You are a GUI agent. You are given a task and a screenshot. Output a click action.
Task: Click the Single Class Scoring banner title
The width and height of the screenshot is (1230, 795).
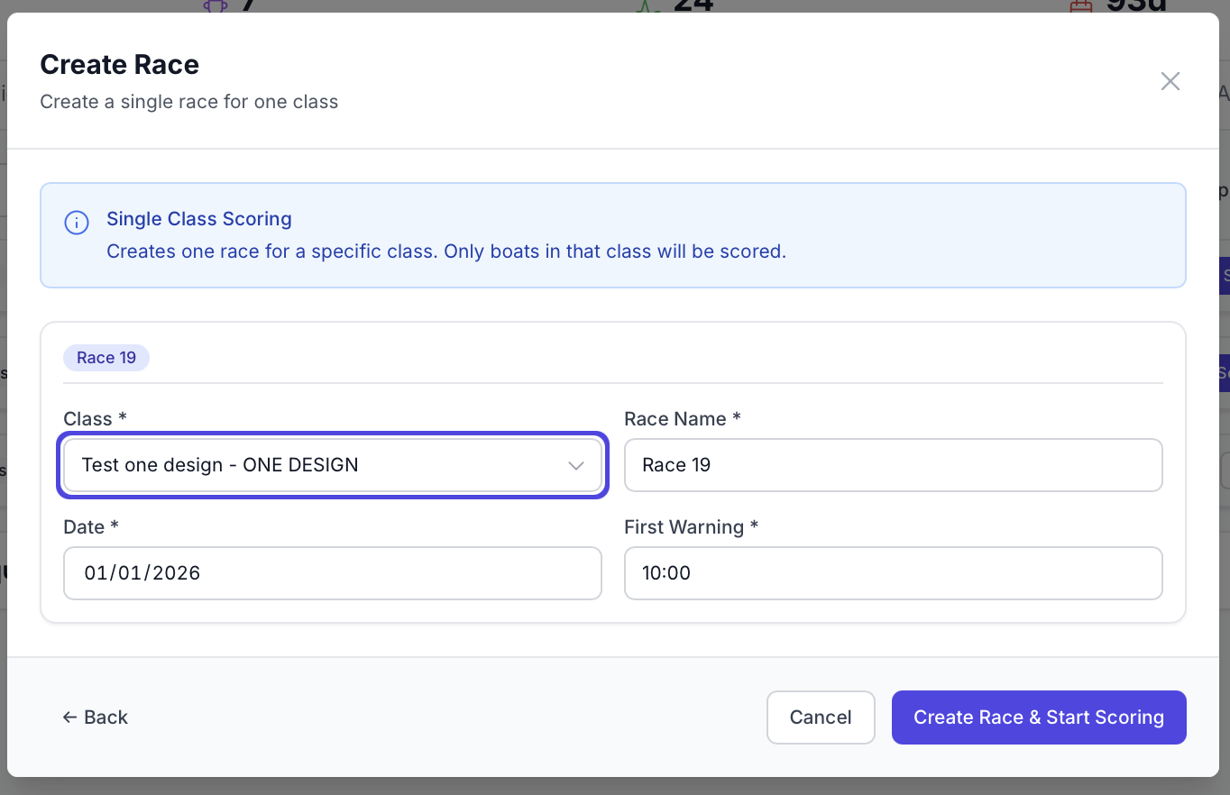(199, 219)
